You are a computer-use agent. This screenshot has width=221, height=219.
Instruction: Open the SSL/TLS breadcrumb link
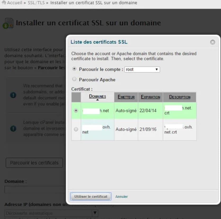36,3
